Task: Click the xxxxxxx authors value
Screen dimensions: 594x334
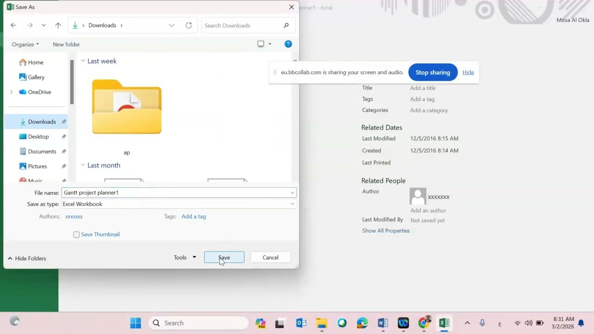Action: [74, 216]
